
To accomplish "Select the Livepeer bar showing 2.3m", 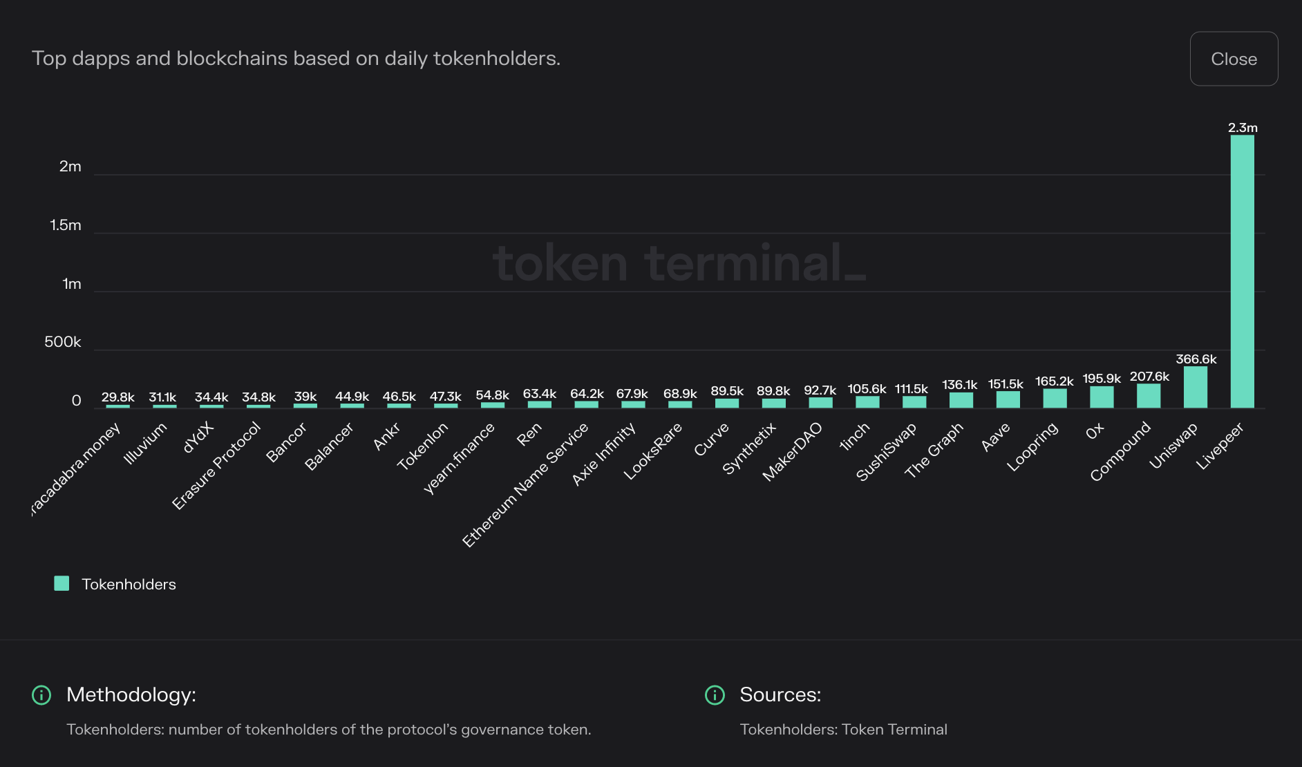I will [1243, 269].
